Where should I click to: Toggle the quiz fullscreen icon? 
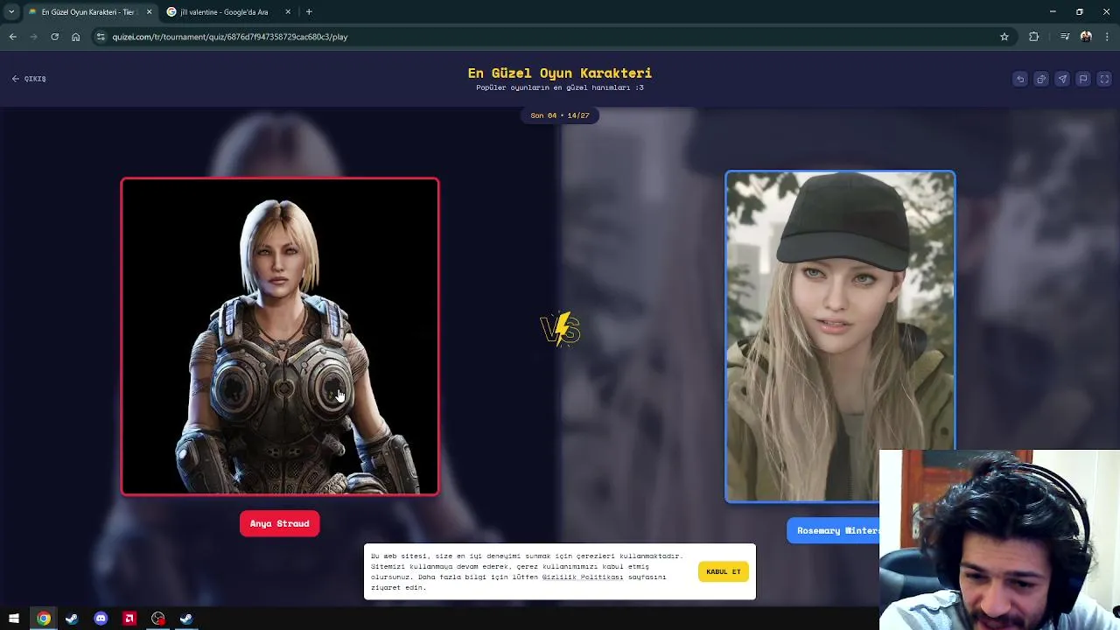[1104, 79]
